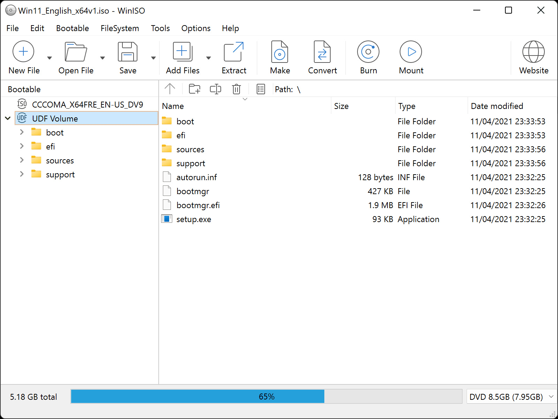Expand the sources folder in tree

[x=22, y=160]
